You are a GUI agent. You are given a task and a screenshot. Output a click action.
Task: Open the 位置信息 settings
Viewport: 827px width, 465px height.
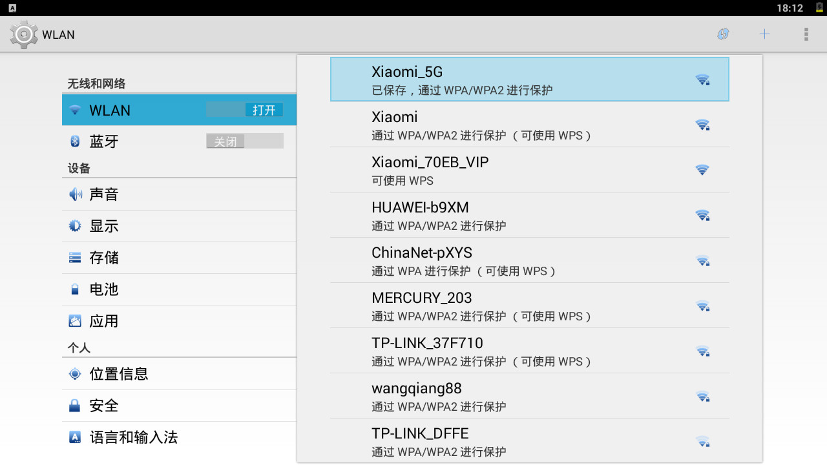pyautogui.click(x=179, y=374)
